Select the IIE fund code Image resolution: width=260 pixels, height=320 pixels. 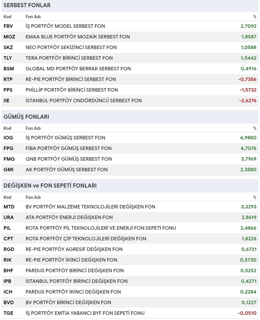7,101
